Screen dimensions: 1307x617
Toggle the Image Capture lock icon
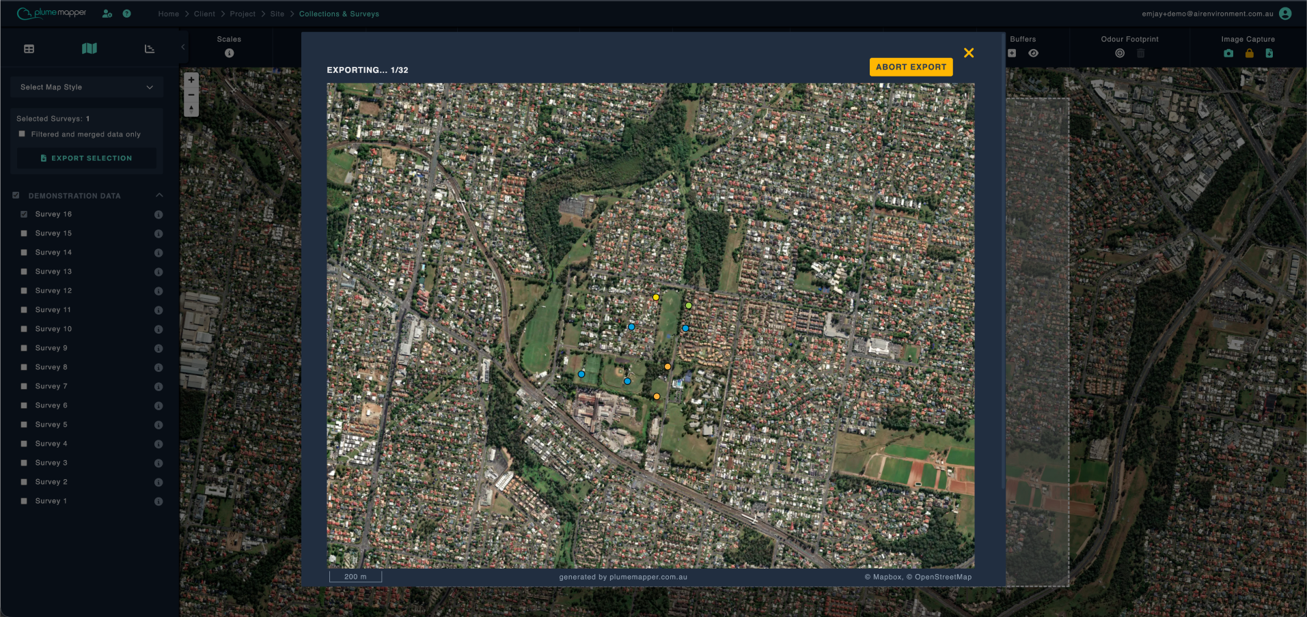[1249, 53]
